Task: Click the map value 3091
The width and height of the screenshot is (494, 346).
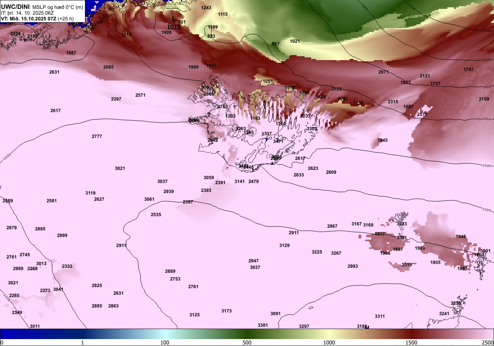Action: [276, 314]
